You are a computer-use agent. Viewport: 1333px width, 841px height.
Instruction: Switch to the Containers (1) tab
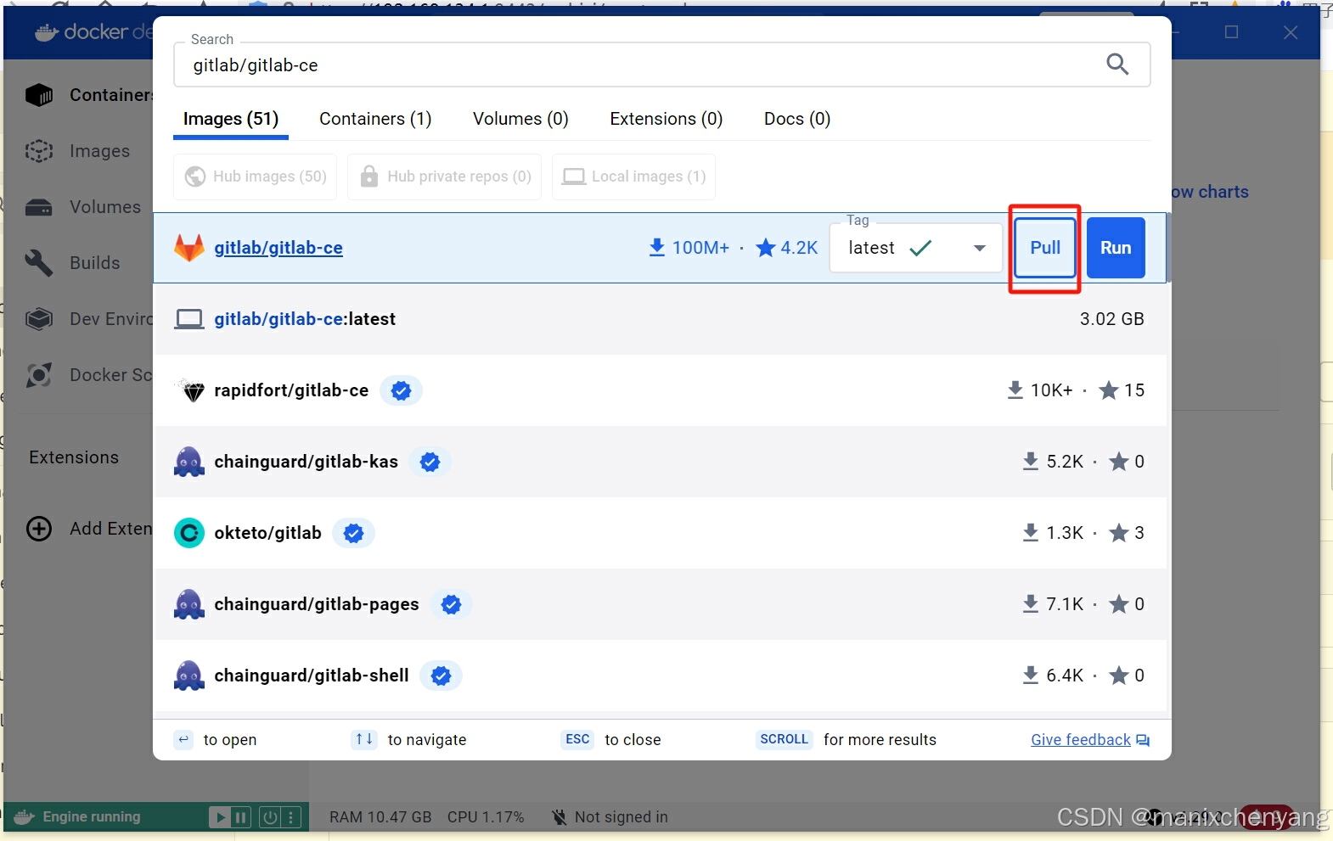click(x=375, y=119)
